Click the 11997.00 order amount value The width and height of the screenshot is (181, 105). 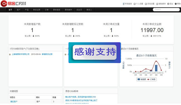pos(152,30)
